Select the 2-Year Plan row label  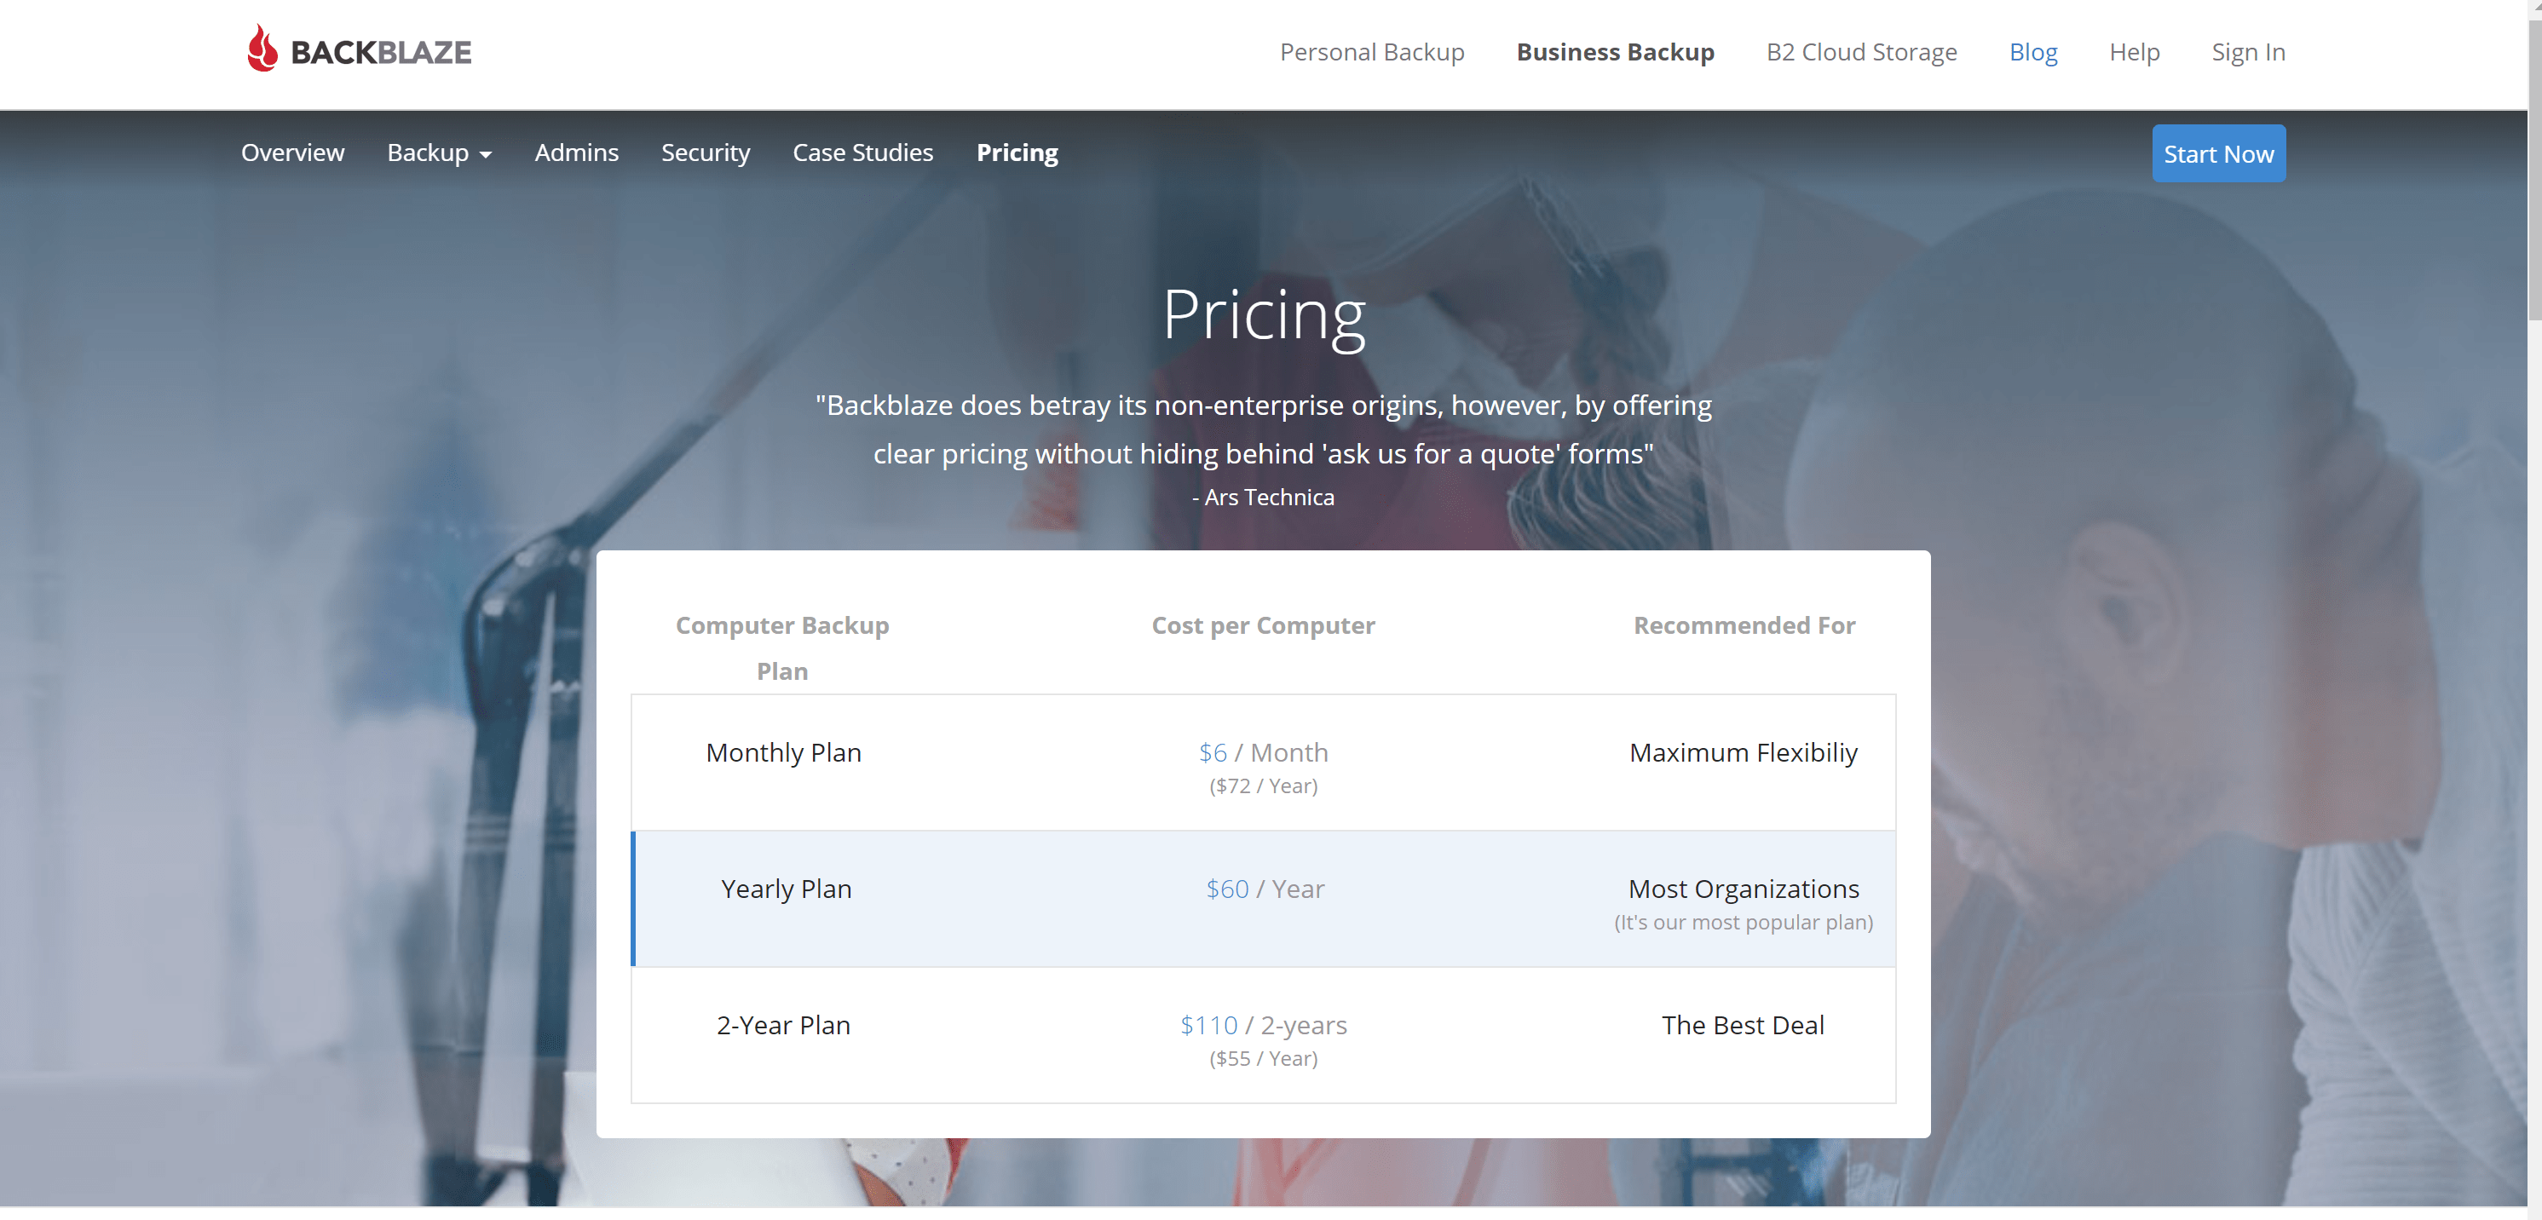click(782, 1025)
